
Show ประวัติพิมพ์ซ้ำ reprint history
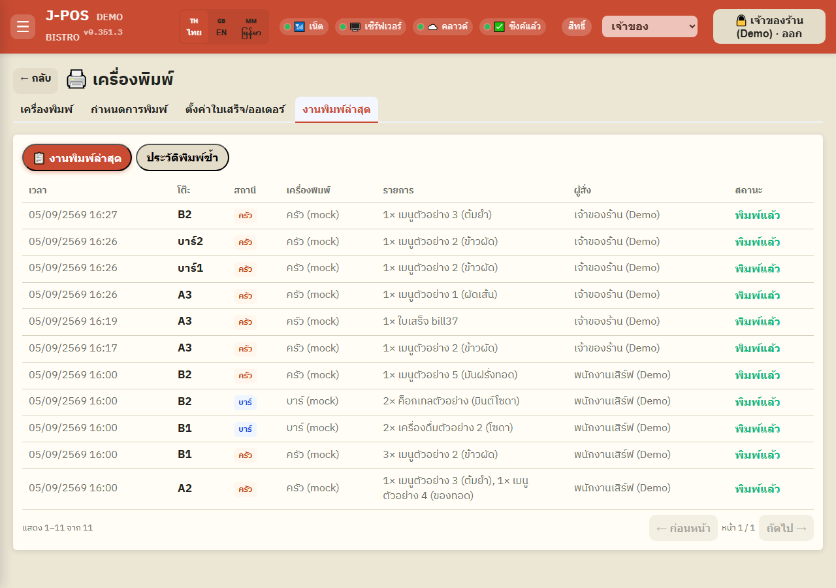tap(182, 157)
